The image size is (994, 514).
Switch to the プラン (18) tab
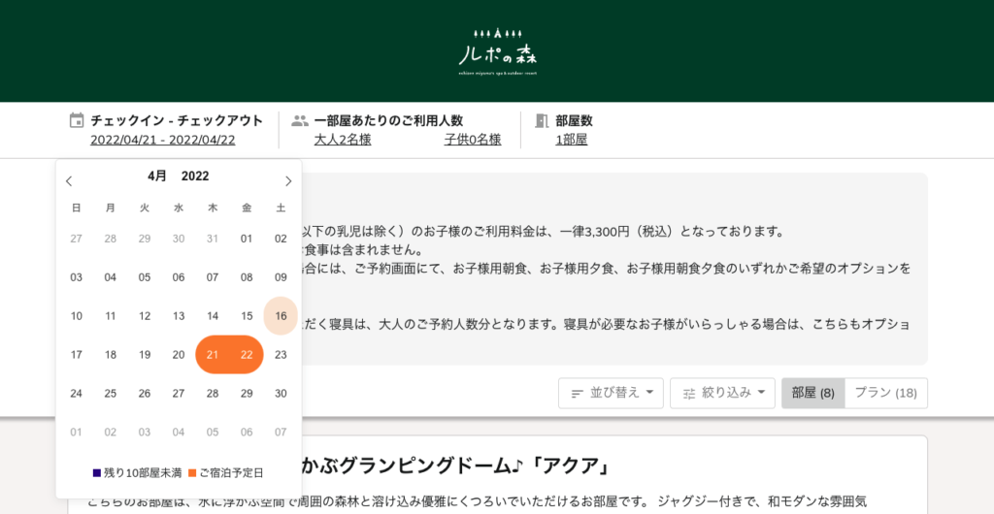click(x=886, y=393)
